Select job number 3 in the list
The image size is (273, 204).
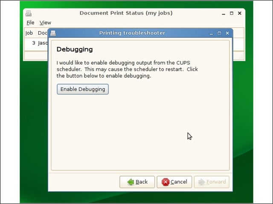[34, 43]
